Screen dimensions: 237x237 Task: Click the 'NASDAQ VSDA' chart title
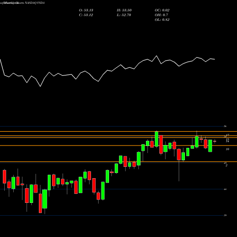(x=34, y=3)
